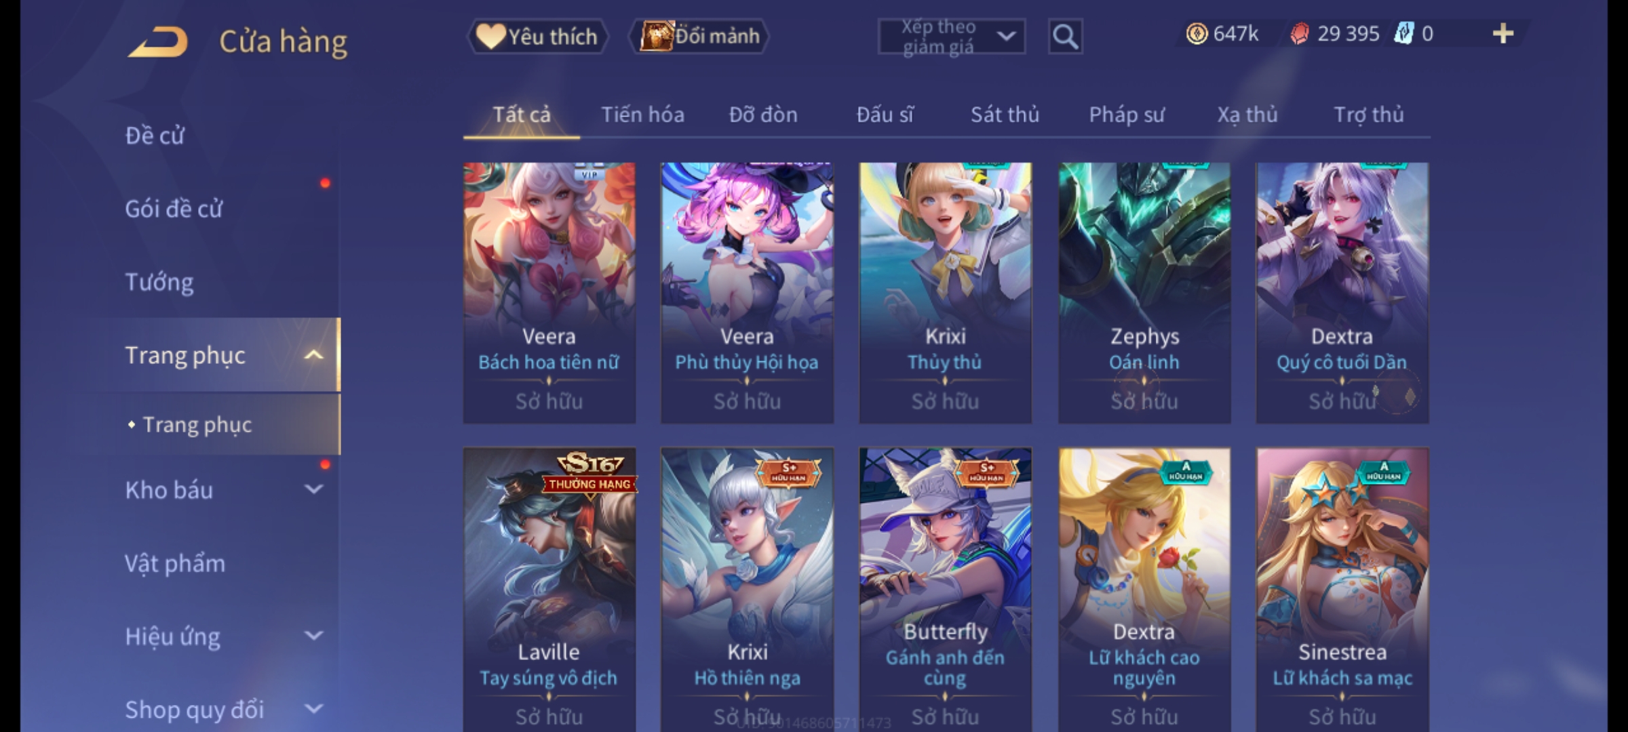Image resolution: width=1628 pixels, height=732 pixels.
Task: Tap the back arrow icon beside Cửa hàng
Action: coord(157,42)
